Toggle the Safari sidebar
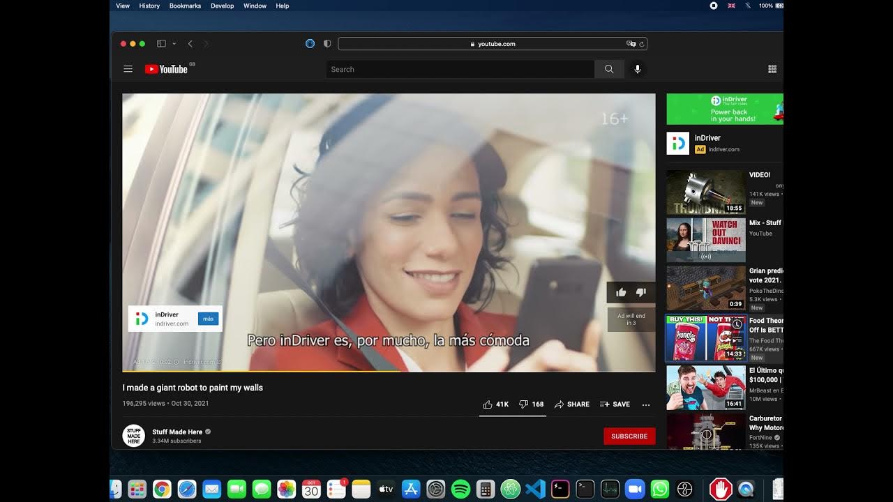893x502 pixels. 161,44
